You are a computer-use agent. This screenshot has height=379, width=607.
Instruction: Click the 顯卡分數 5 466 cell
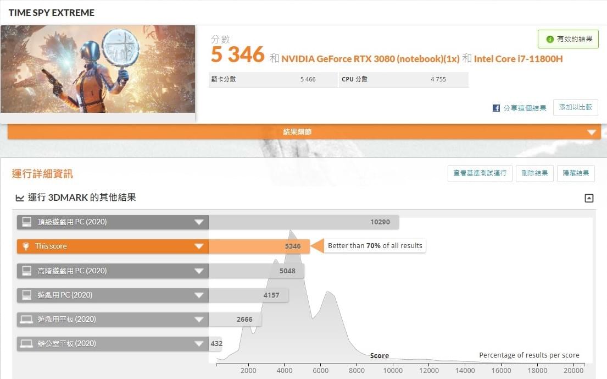273,79
